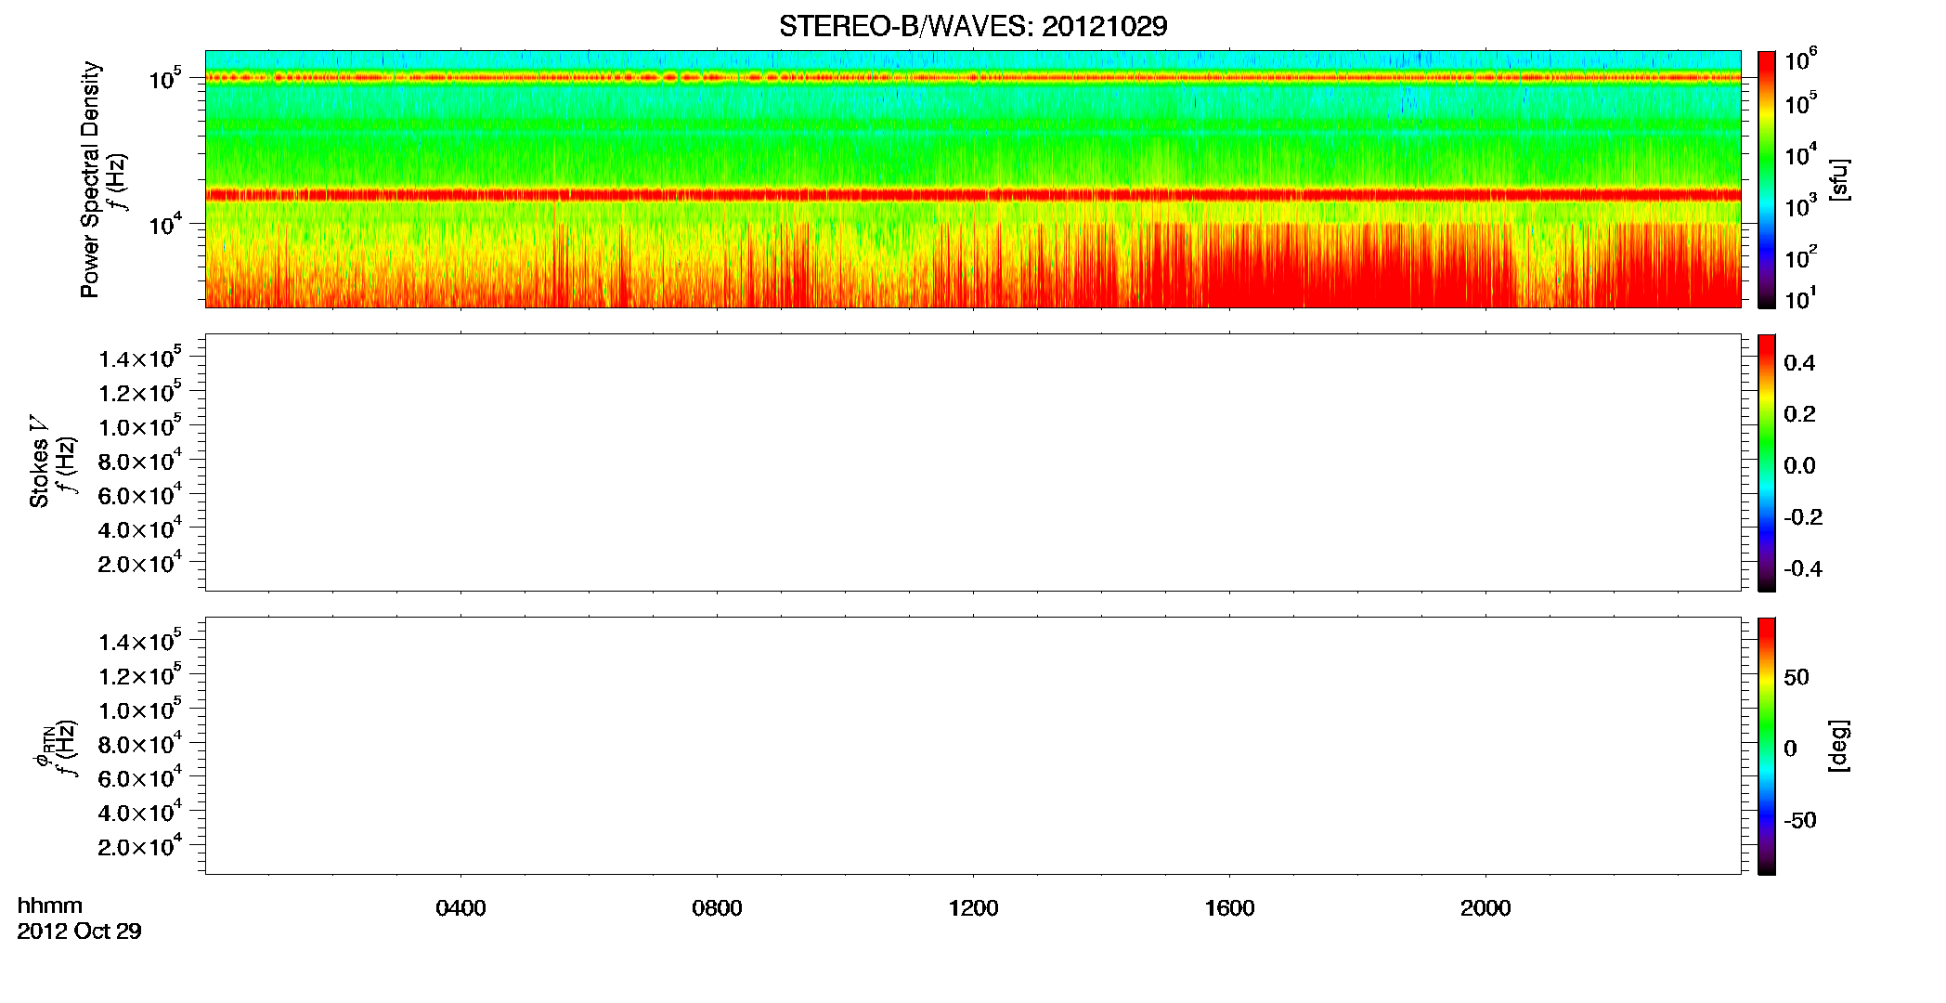
Task: Select the 0400 time tick label
Action: [461, 908]
